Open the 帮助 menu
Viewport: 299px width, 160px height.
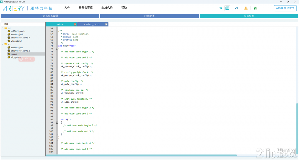click(124, 8)
